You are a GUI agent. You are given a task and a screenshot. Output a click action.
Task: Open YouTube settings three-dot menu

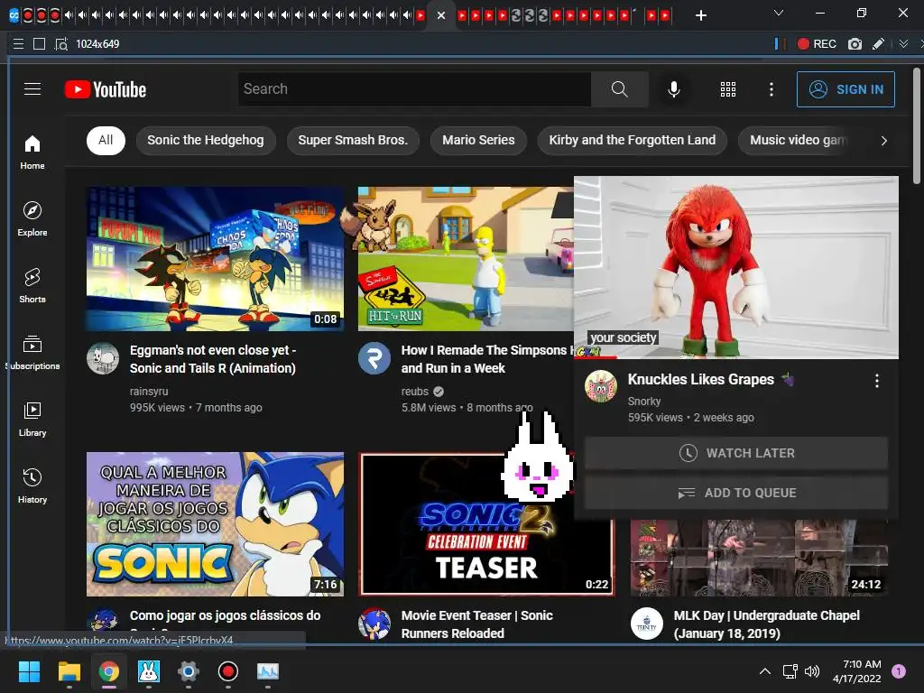click(771, 89)
